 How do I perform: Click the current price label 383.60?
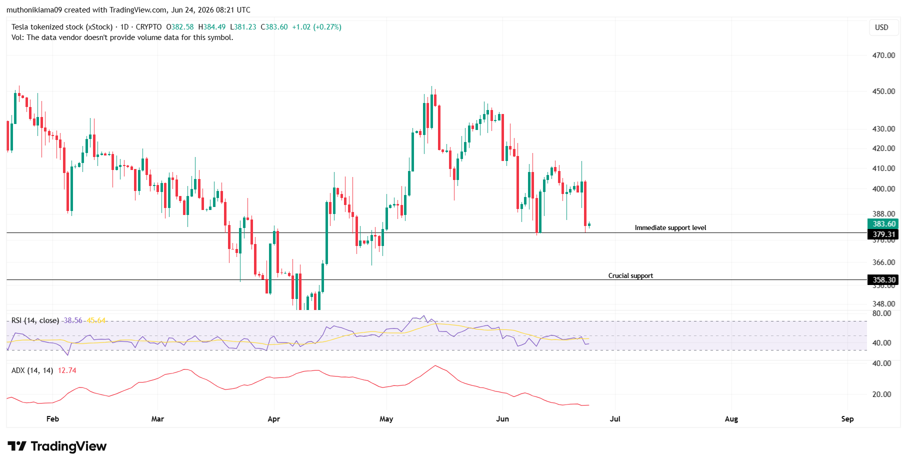pyautogui.click(x=883, y=224)
